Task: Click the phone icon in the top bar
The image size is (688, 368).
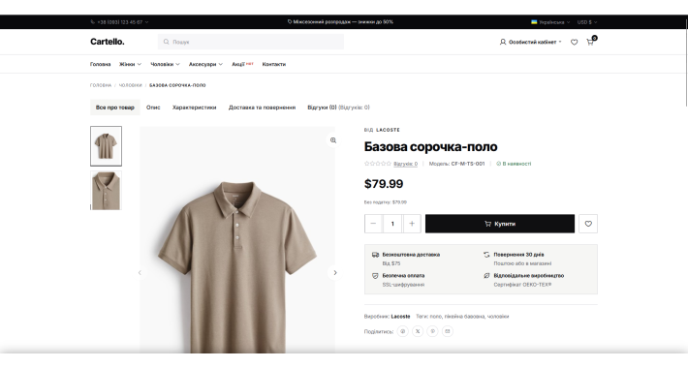Action: 93,22
